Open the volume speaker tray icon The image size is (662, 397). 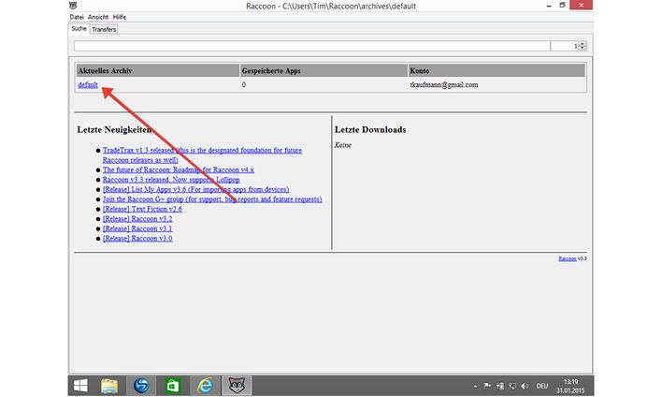coord(525,386)
